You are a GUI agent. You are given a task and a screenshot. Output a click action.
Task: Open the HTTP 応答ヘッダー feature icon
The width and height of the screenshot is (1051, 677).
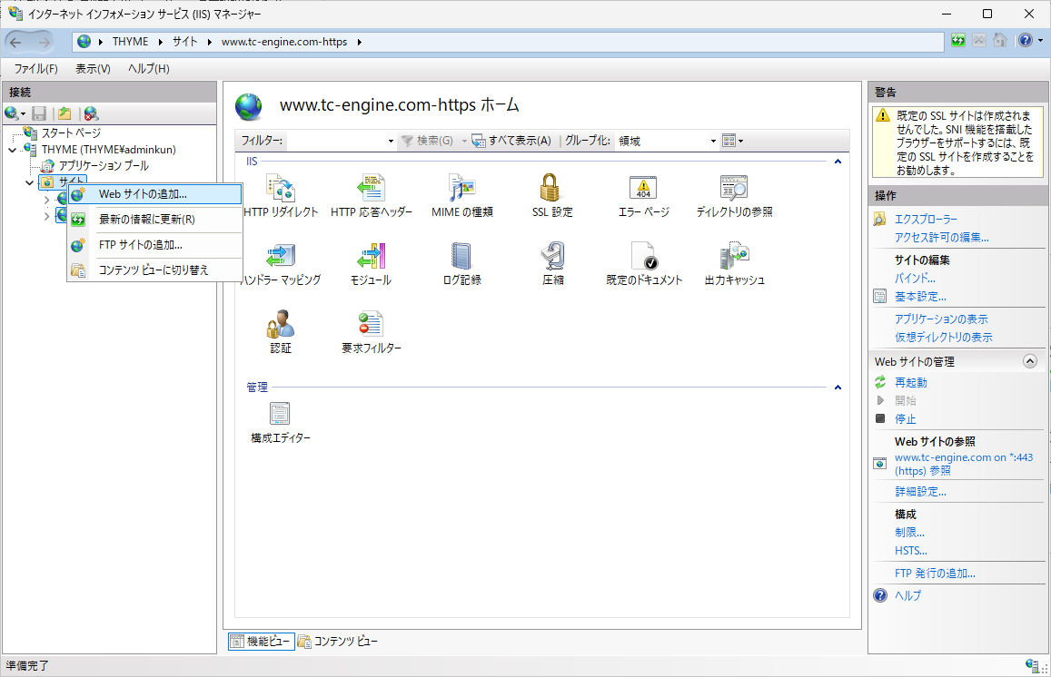click(371, 188)
